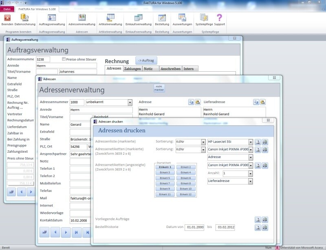The width and height of the screenshot is (326, 250).
Task: Toggle the nicht markiert button
Action: tap(159, 88)
